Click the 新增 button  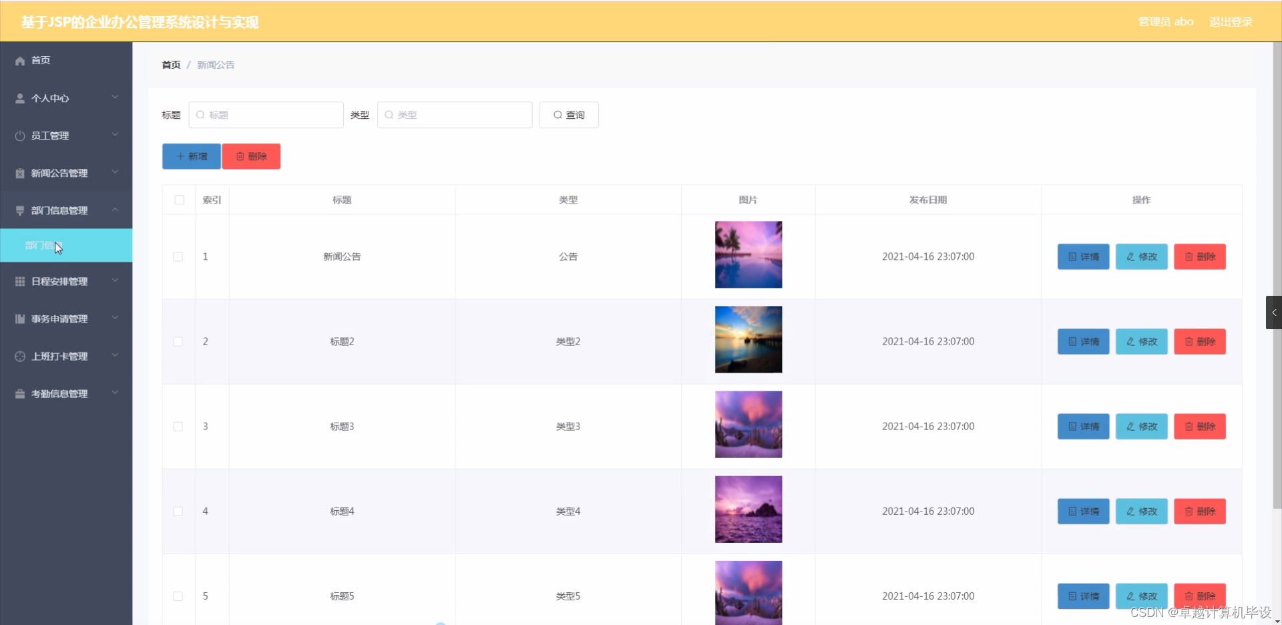click(191, 156)
